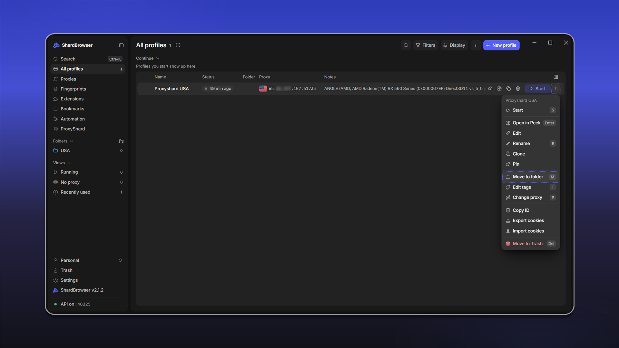This screenshot has height=348, width=619.
Task: Pin the Proxyshard USA profile row
Action: (x=490, y=89)
